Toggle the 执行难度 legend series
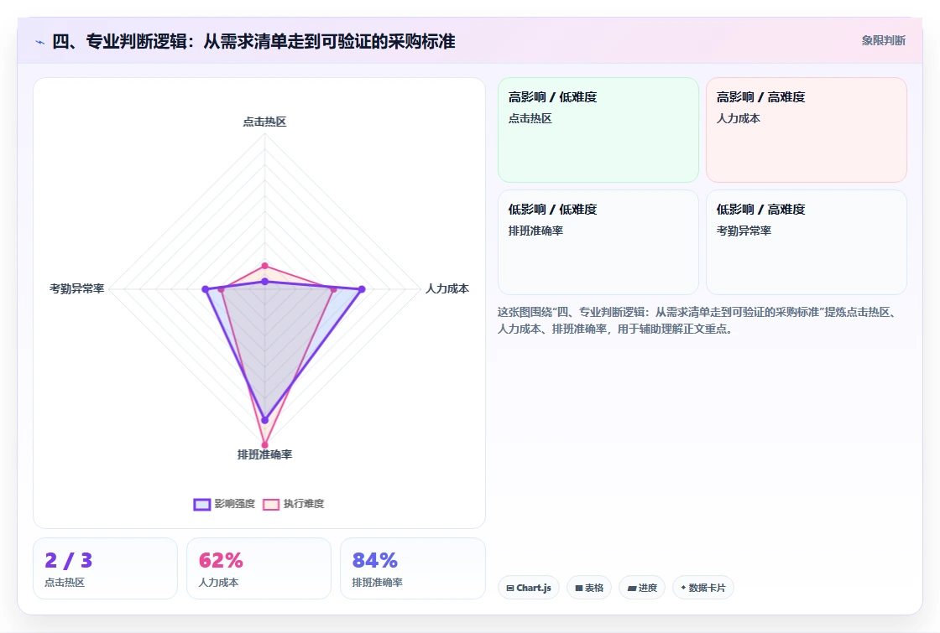 pyautogui.click(x=294, y=504)
